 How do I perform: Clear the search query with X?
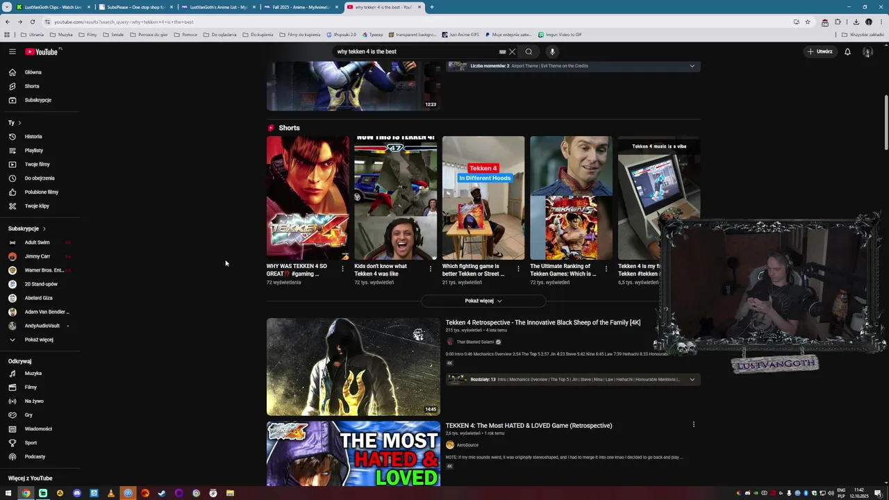[x=512, y=51]
